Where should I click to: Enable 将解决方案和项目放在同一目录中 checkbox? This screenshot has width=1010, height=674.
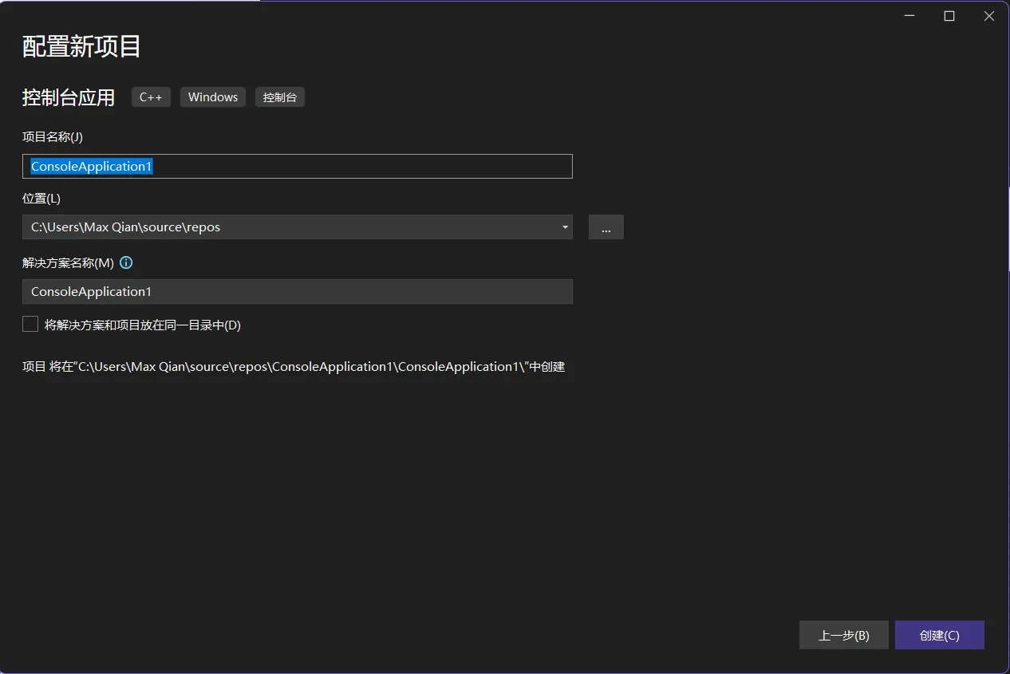pos(30,324)
